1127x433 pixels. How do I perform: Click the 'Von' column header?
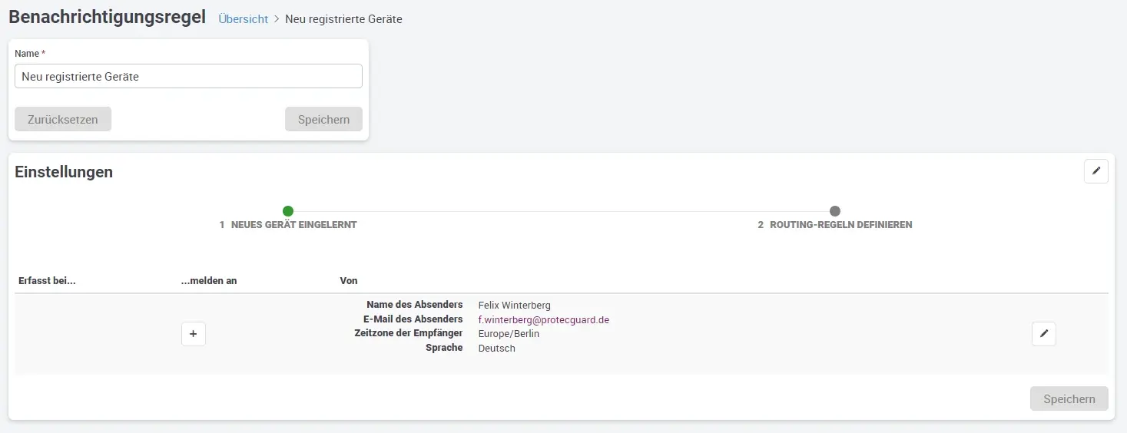point(349,281)
